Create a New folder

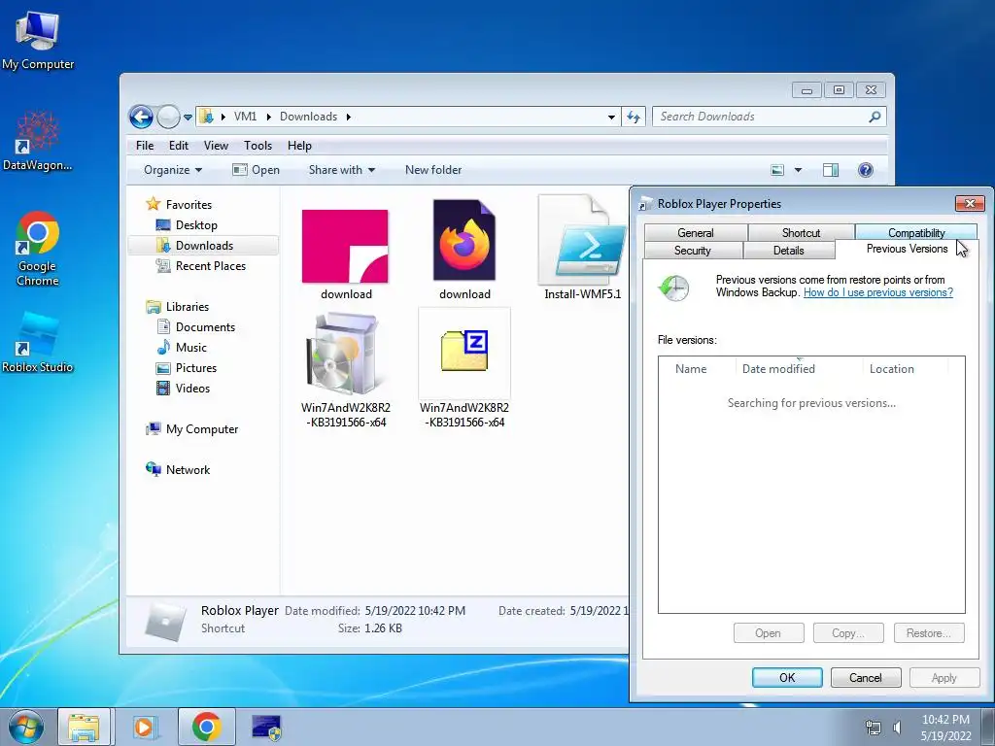tap(433, 170)
